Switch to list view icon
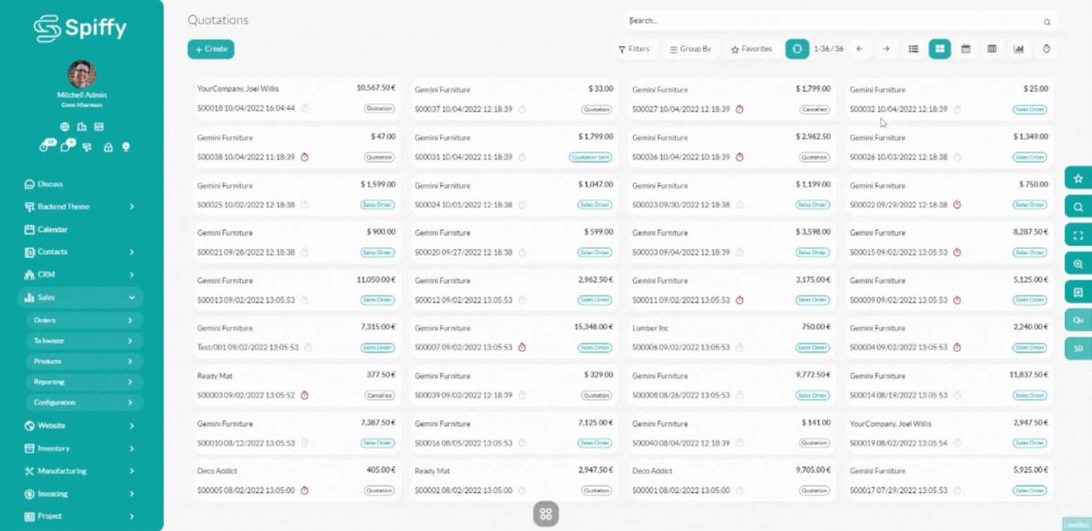 pyautogui.click(x=913, y=49)
